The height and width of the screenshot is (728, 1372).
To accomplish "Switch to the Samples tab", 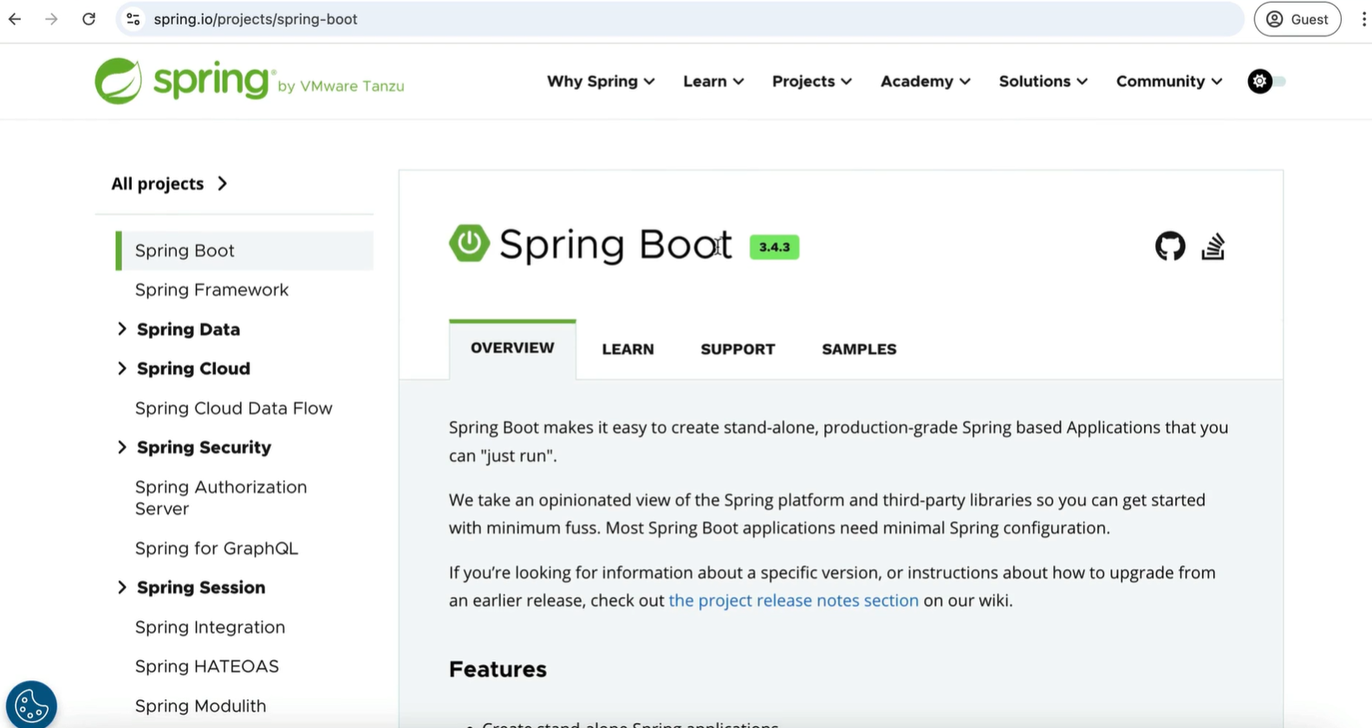I will point(858,349).
